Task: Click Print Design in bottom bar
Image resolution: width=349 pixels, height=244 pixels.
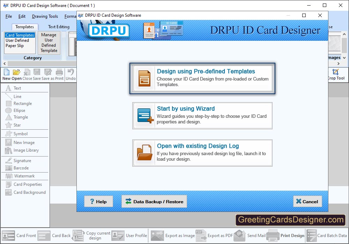Action: pyautogui.click(x=285, y=236)
